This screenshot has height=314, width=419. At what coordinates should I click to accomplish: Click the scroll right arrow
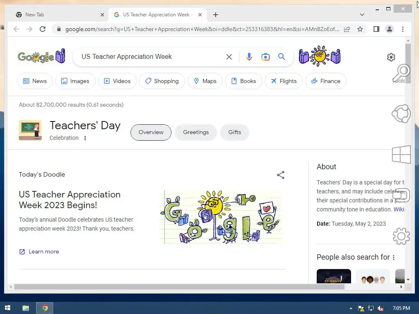coord(401,287)
